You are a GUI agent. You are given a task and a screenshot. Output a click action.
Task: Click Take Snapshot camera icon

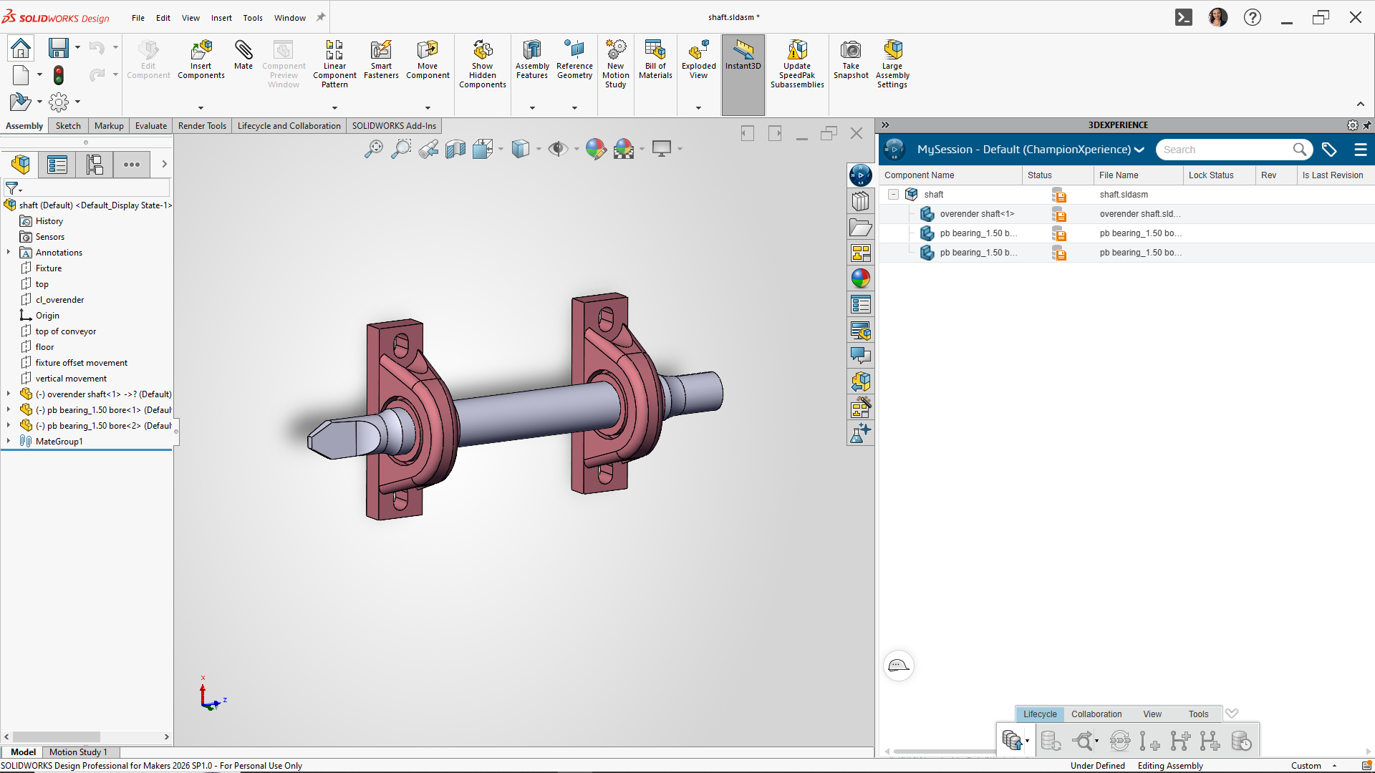[851, 51]
